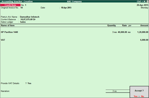Open the Sales Ledger selection field
Screen dimensions: 149x98
coord(23,22)
